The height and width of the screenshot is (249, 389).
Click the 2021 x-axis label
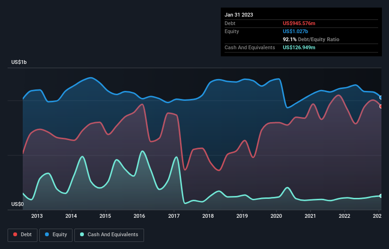pyautogui.click(x=310, y=216)
